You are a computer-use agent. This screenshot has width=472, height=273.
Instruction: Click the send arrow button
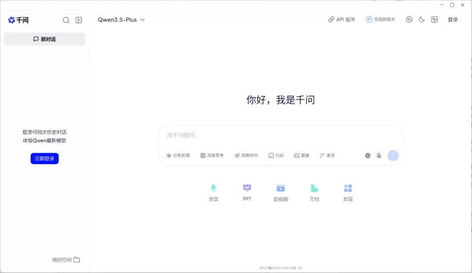[x=393, y=156]
